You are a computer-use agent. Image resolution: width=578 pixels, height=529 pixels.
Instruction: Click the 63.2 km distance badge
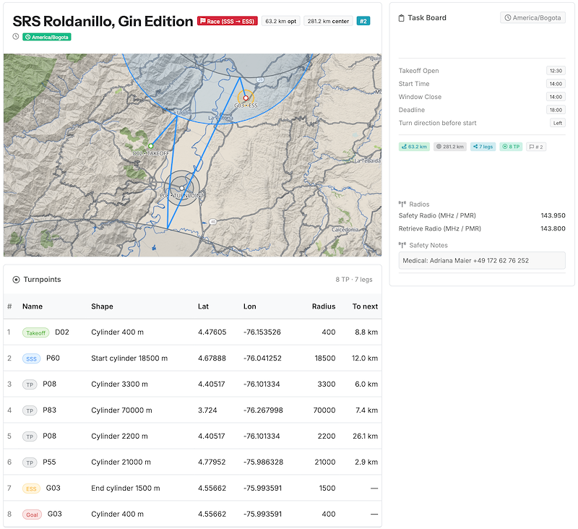pyautogui.click(x=414, y=146)
